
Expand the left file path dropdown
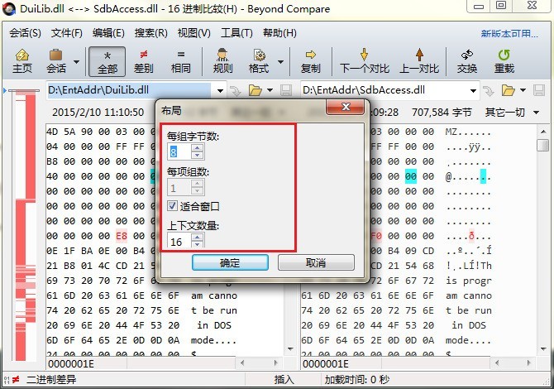pyautogui.click(x=220, y=90)
